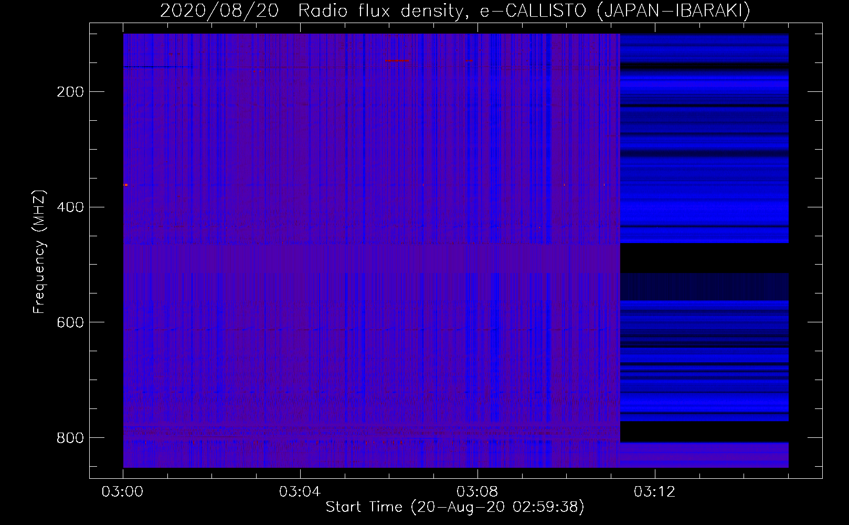
Task: Click the red spot at 03:00 near 360 MHz
Action: (x=126, y=185)
